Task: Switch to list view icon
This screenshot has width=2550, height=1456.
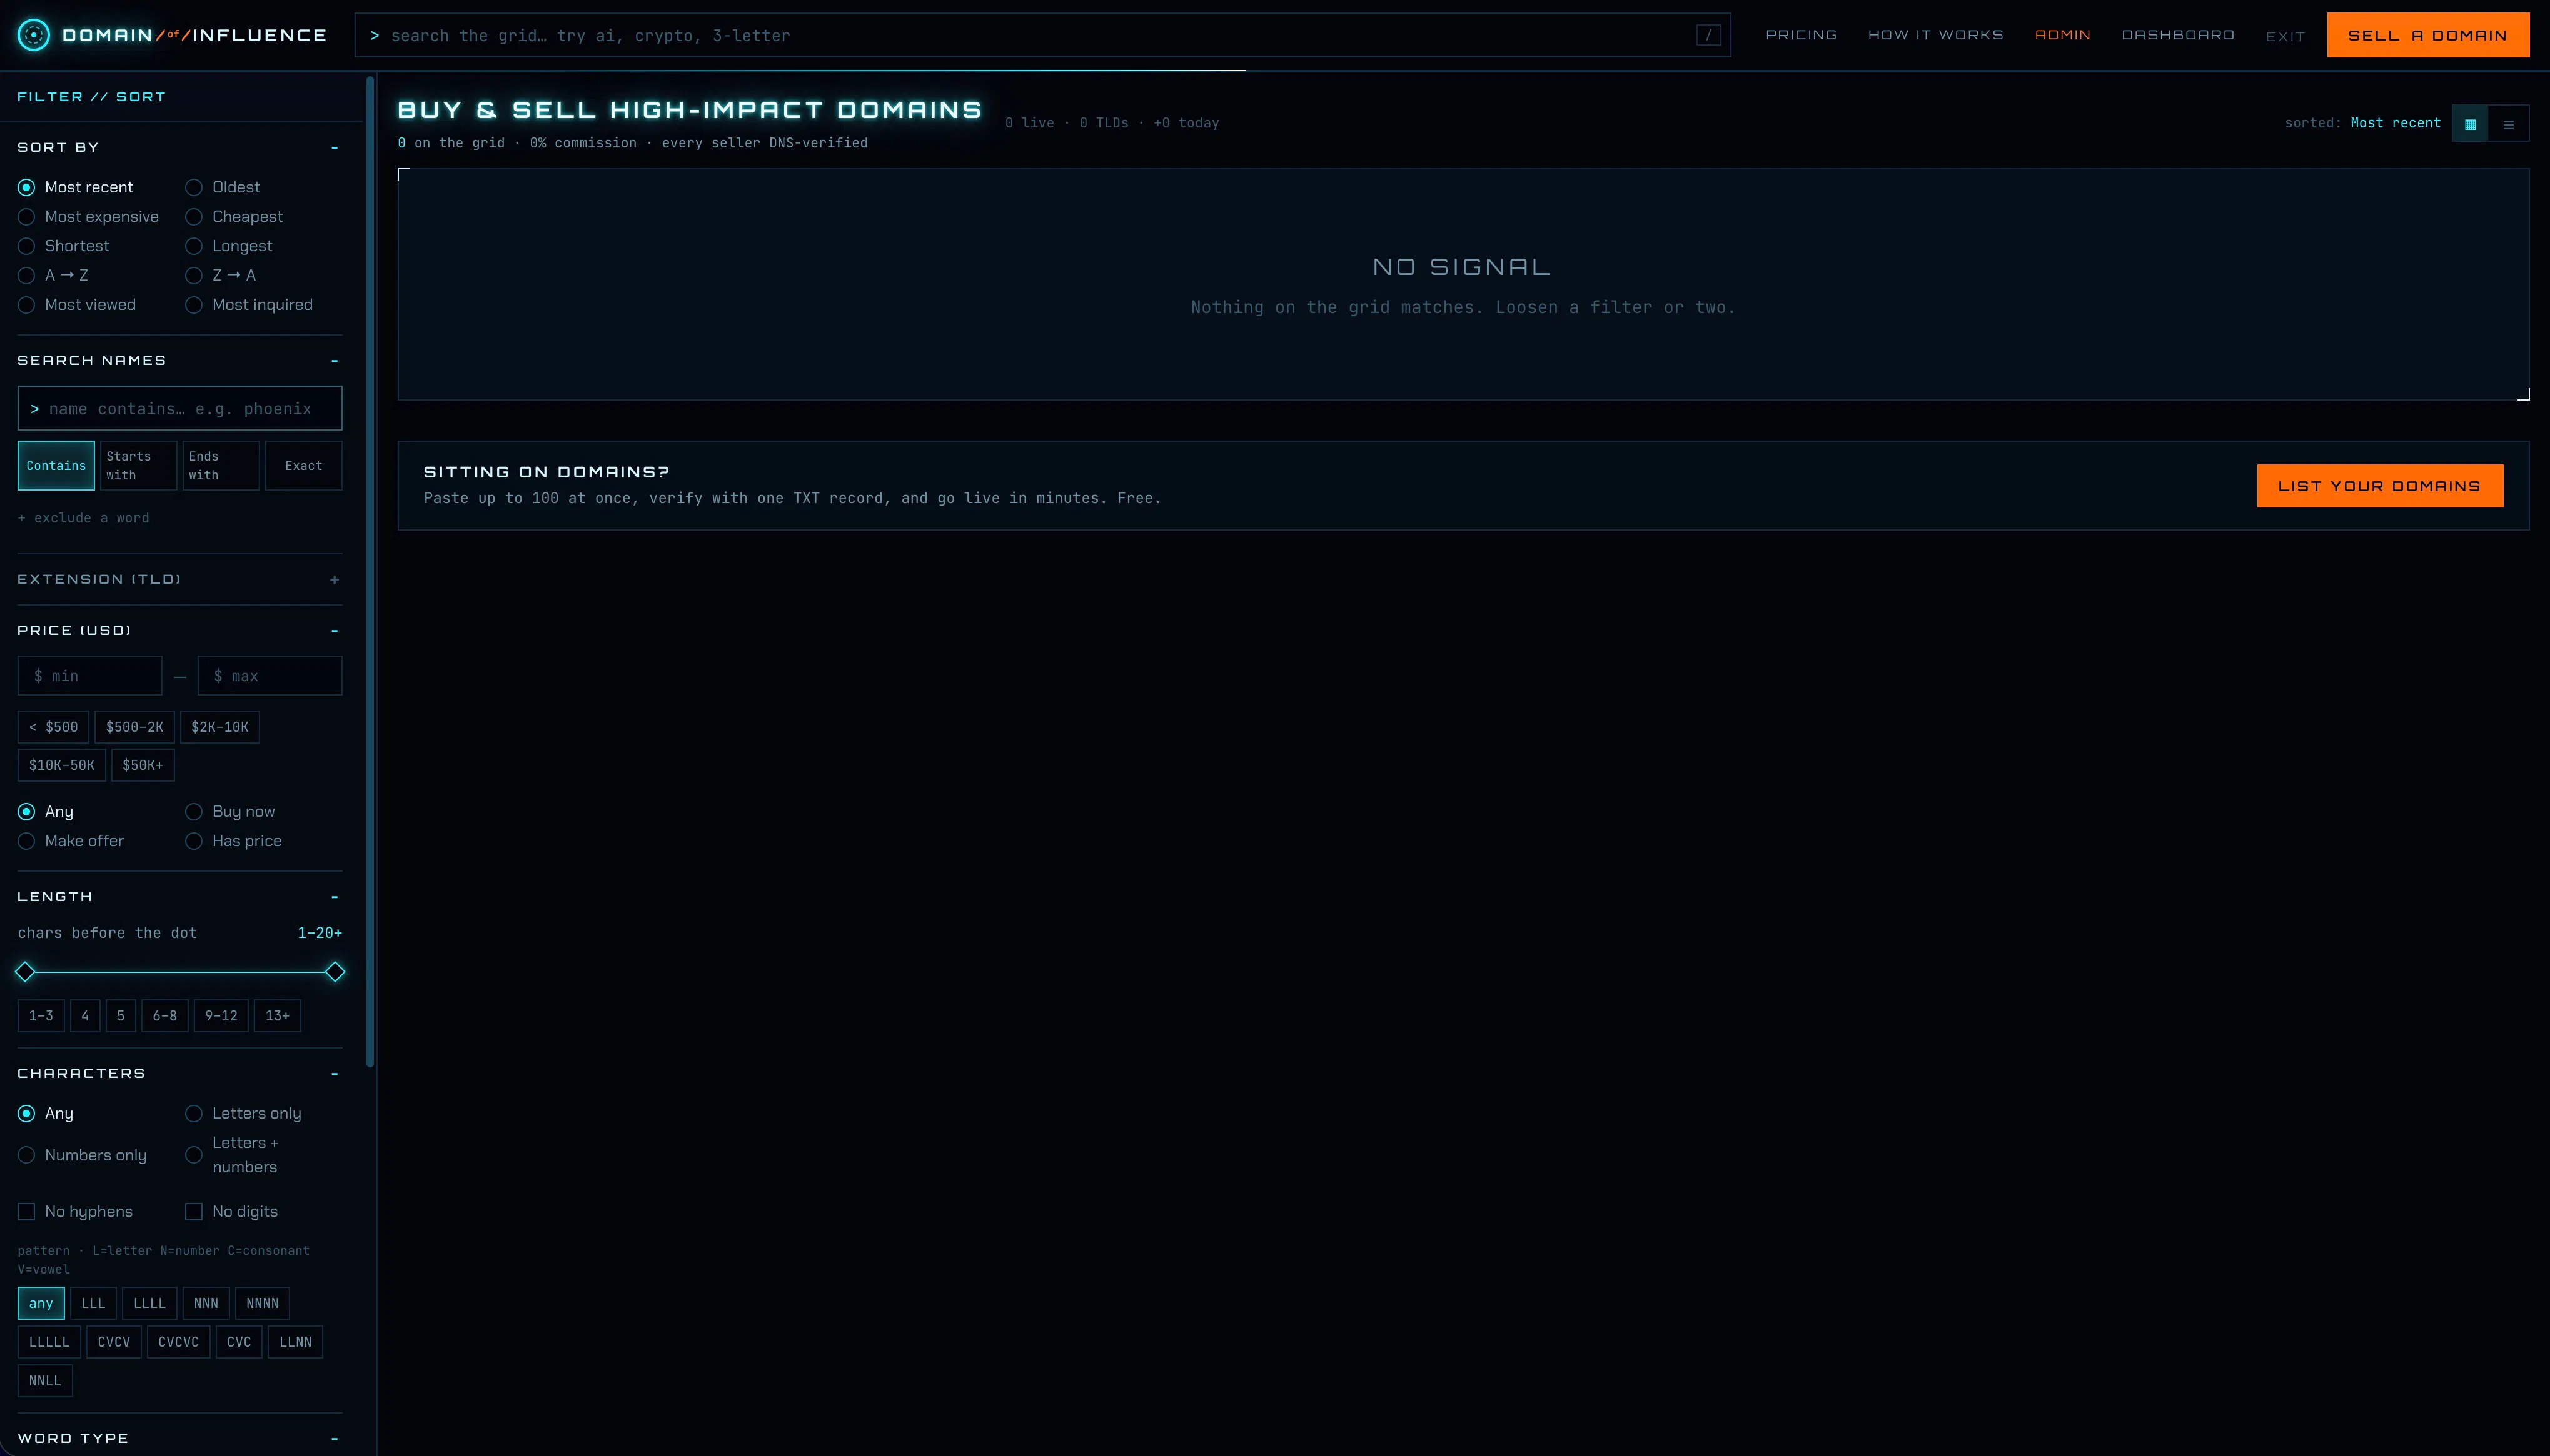Action: pos(2508,124)
